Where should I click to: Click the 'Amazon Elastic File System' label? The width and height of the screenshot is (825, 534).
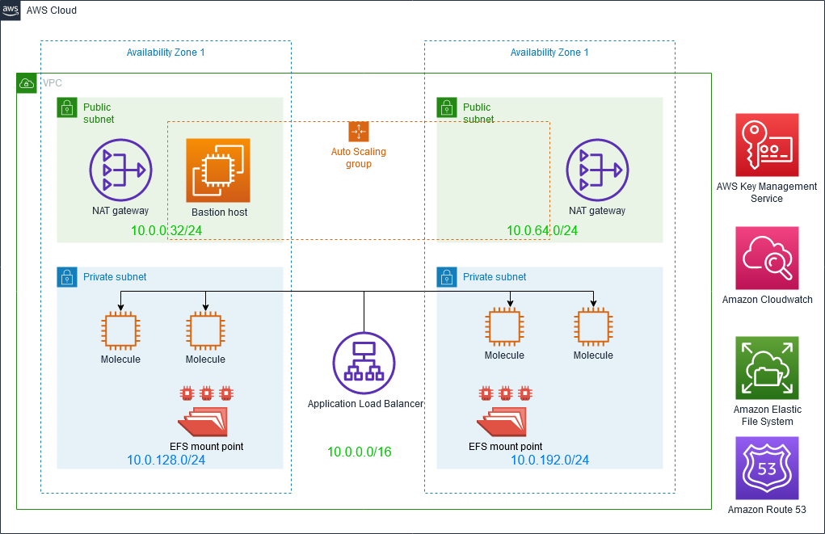(x=767, y=415)
